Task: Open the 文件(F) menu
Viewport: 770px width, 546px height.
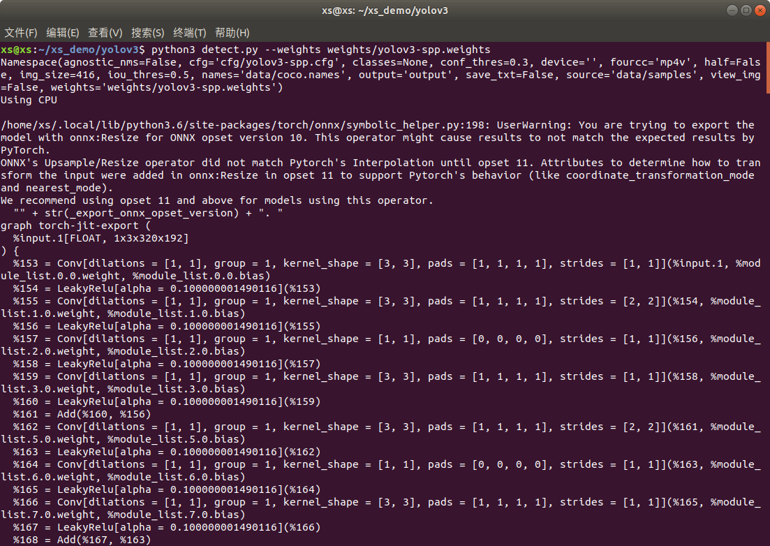Action: pyautogui.click(x=21, y=33)
